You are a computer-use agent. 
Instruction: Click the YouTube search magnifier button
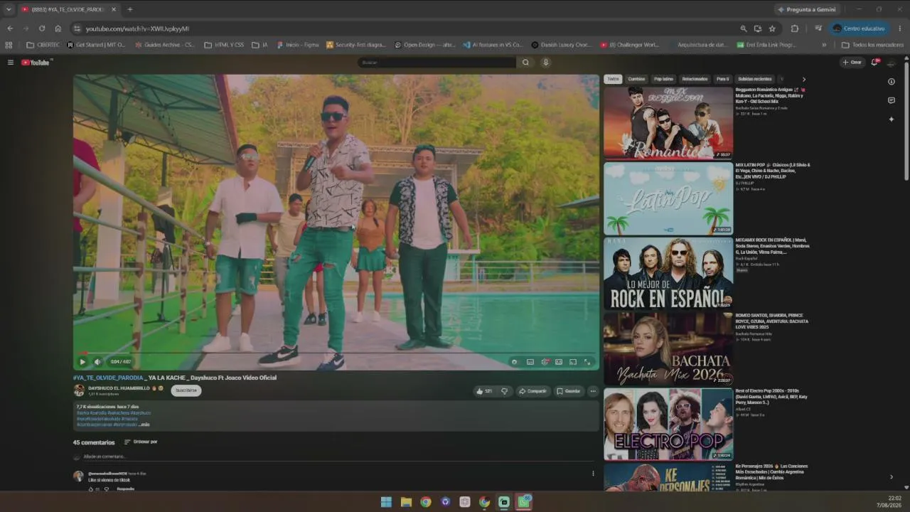pyautogui.click(x=525, y=63)
